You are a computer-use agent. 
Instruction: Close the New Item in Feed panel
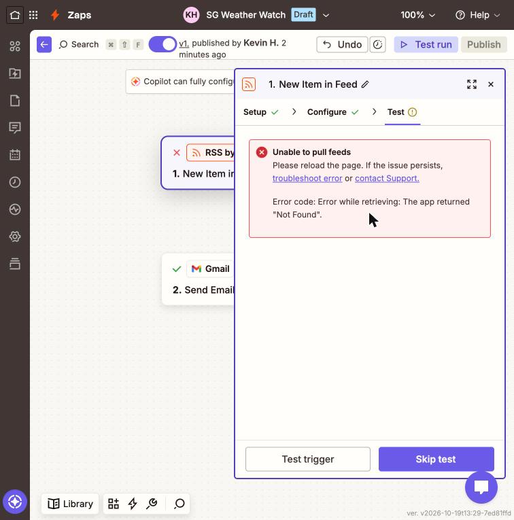point(491,84)
